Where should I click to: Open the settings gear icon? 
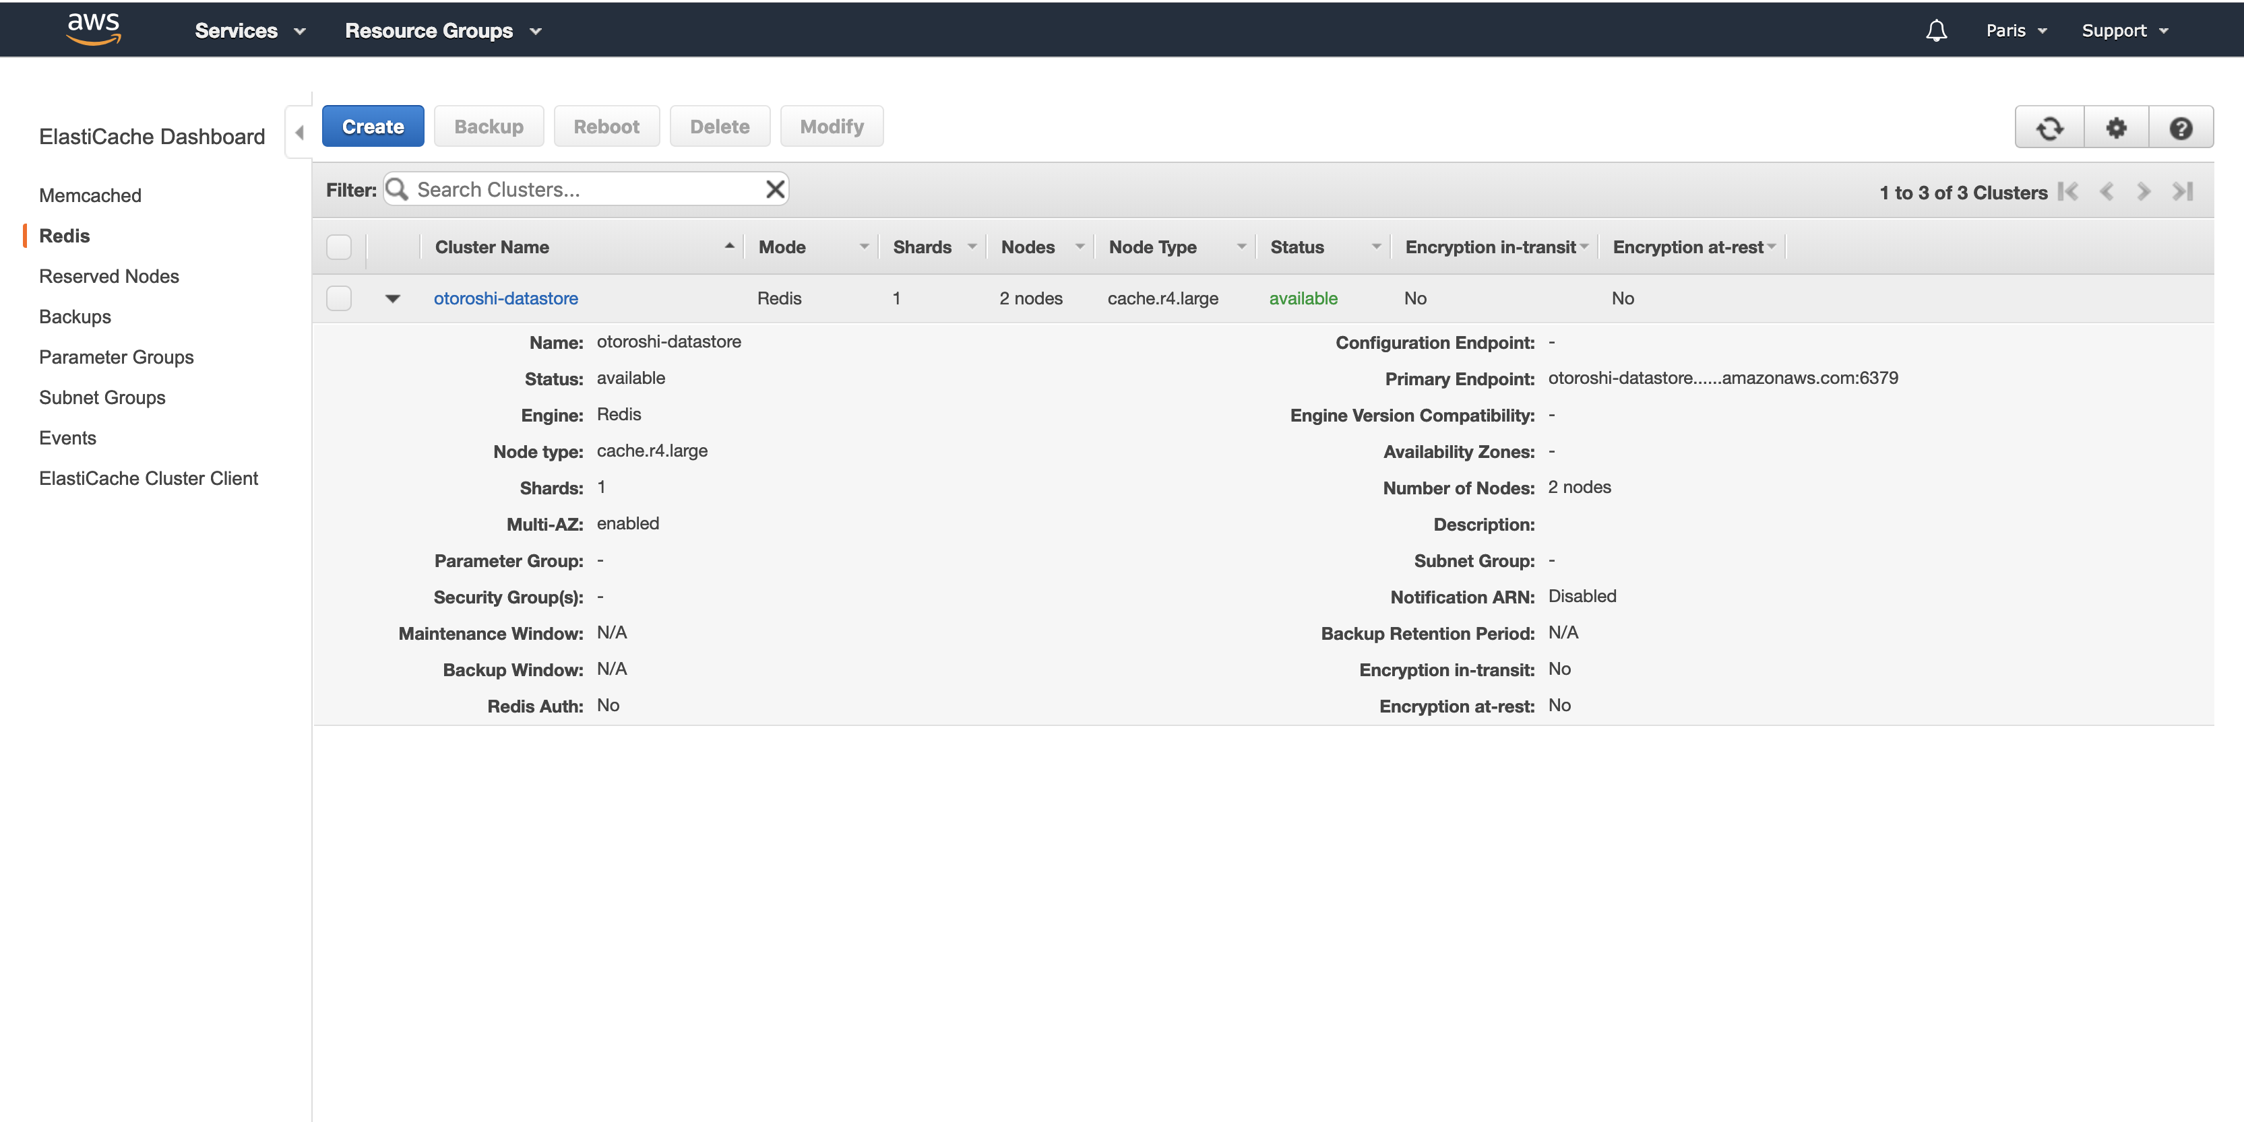click(2116, 128)
